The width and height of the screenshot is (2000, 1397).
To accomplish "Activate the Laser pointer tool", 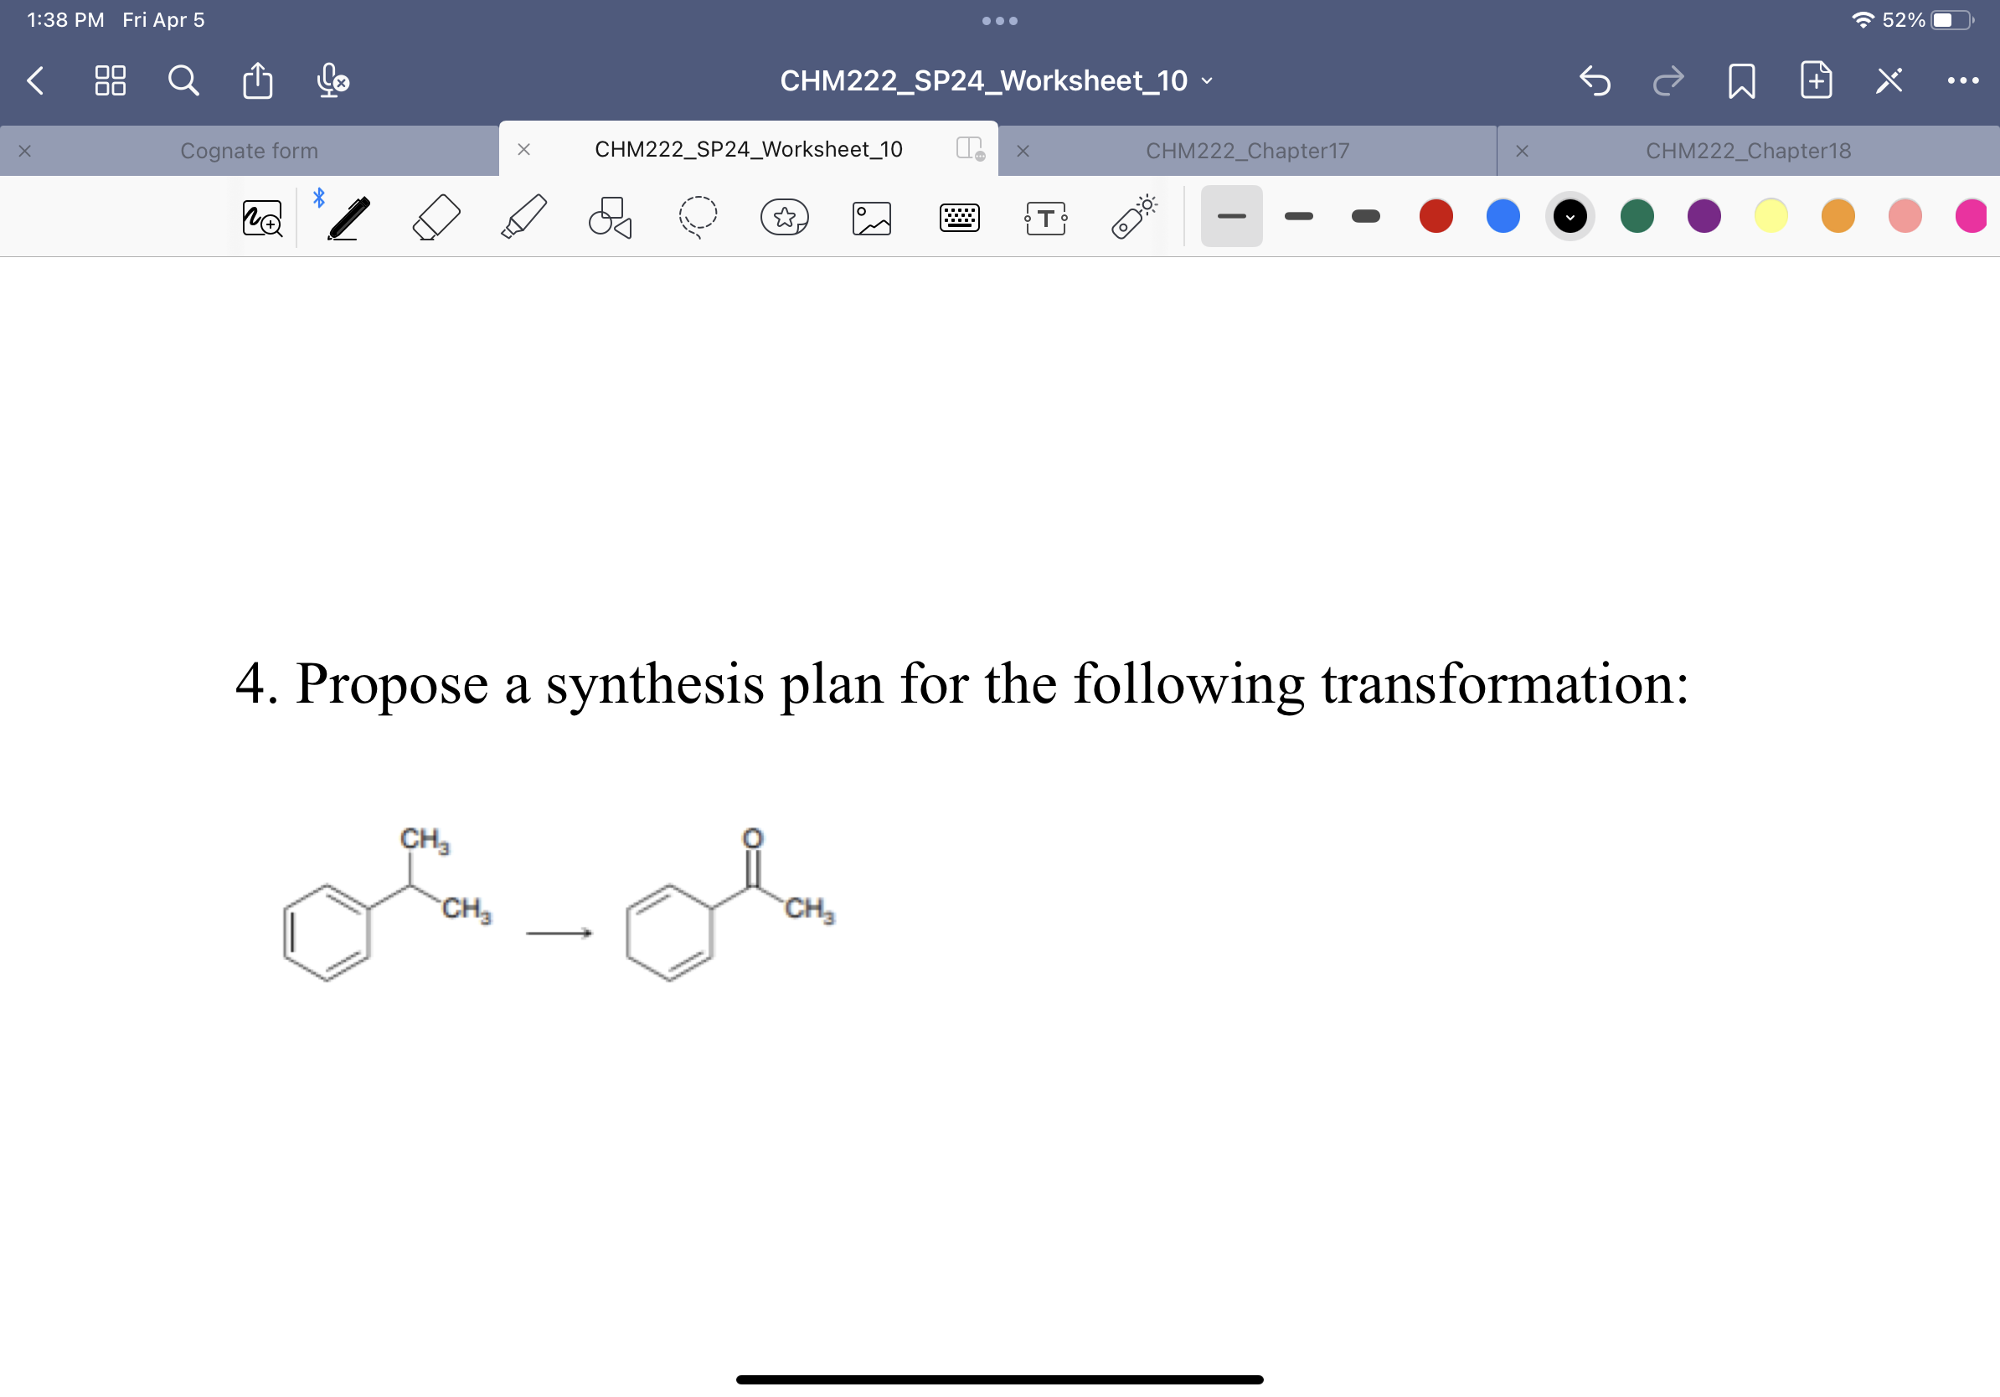I will click(x=1132, y=216).
